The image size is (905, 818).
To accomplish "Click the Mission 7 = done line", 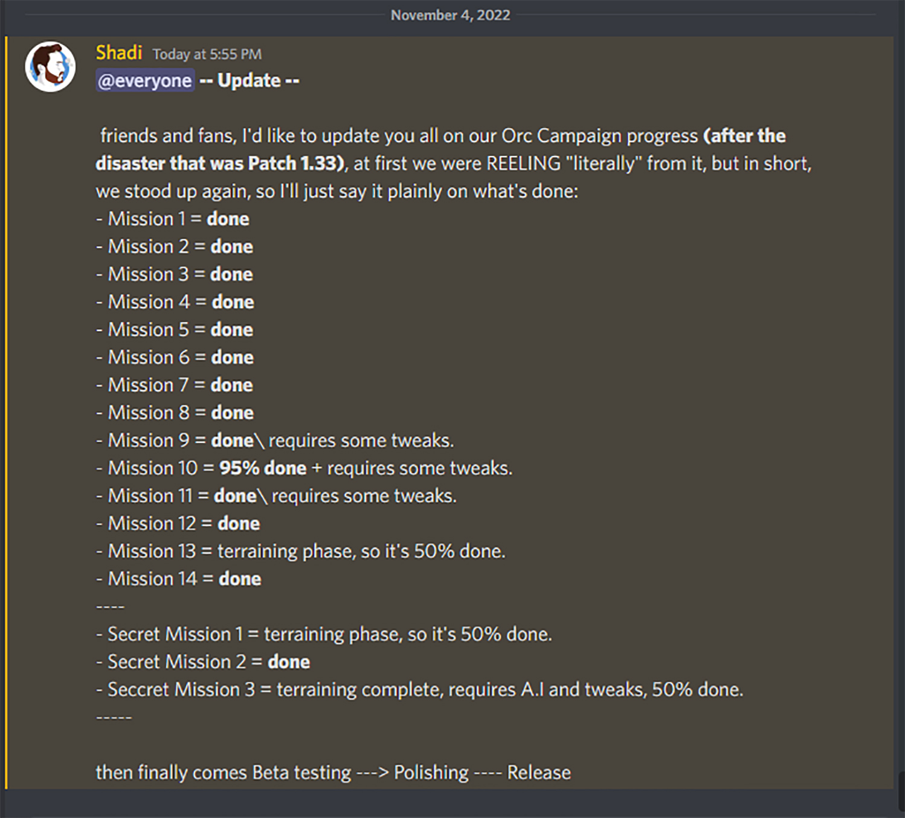I will coord(175,385).
